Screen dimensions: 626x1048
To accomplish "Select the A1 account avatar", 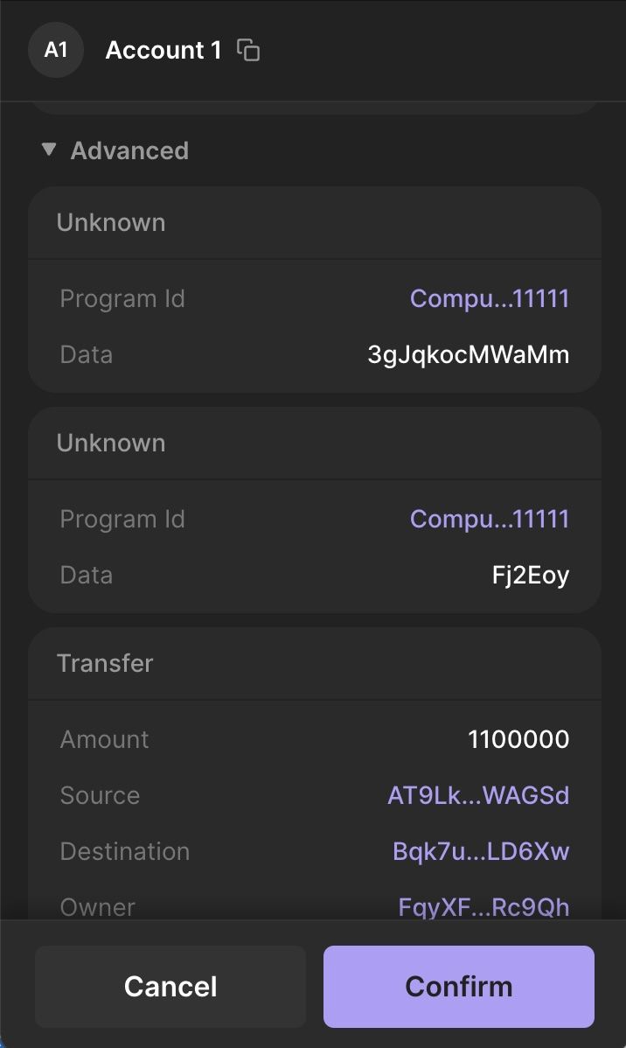I will (x=55, y=50).
